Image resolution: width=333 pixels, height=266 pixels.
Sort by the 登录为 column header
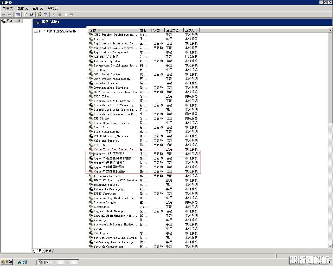coord(191,30)
